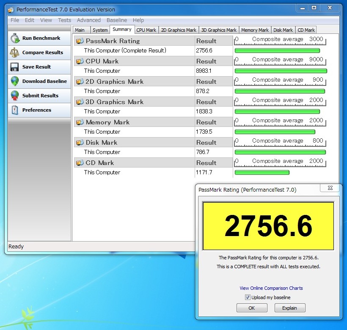Click the This Computer (Complete Result) row

pos(134,51)
